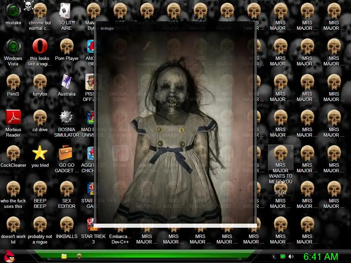Open the folder quick-launch taskbar icon

point(64,256)
